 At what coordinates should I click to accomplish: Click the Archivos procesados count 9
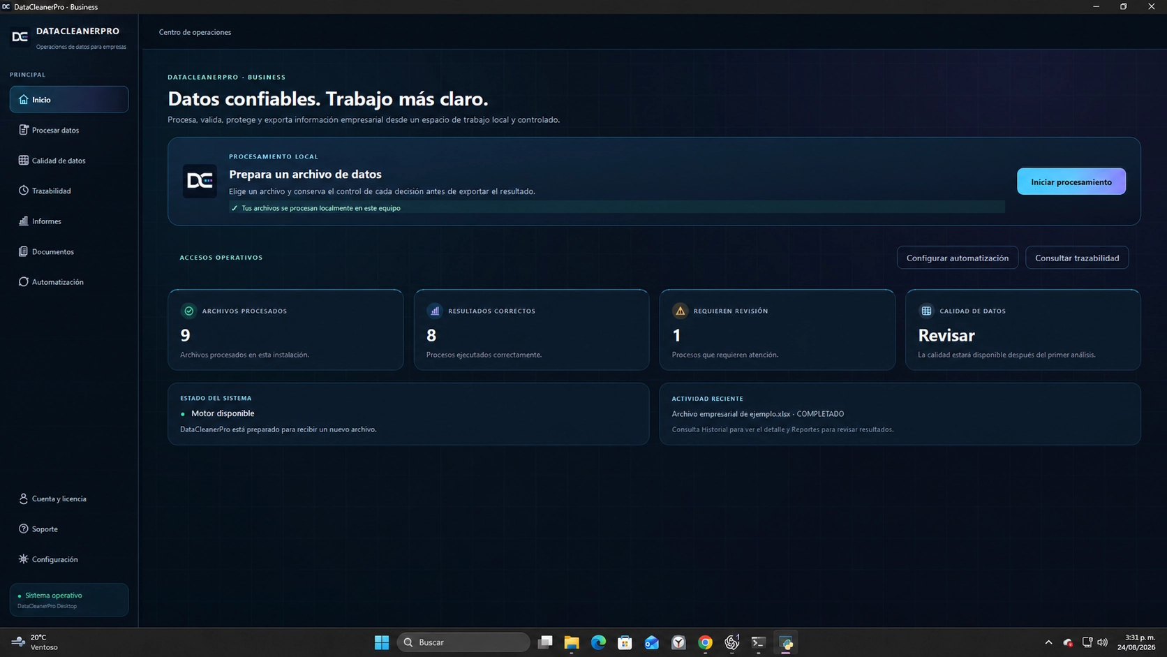click(185, 336)
